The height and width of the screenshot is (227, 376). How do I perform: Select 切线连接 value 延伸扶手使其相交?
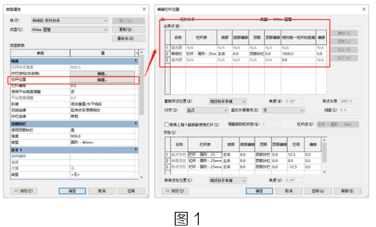click(x=103, y=110)
